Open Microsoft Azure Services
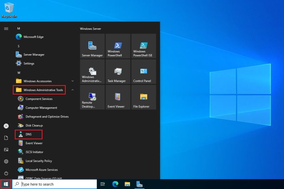 (38, 170)
